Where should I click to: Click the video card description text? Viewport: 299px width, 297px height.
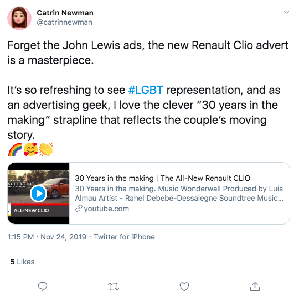pos(179,194)
